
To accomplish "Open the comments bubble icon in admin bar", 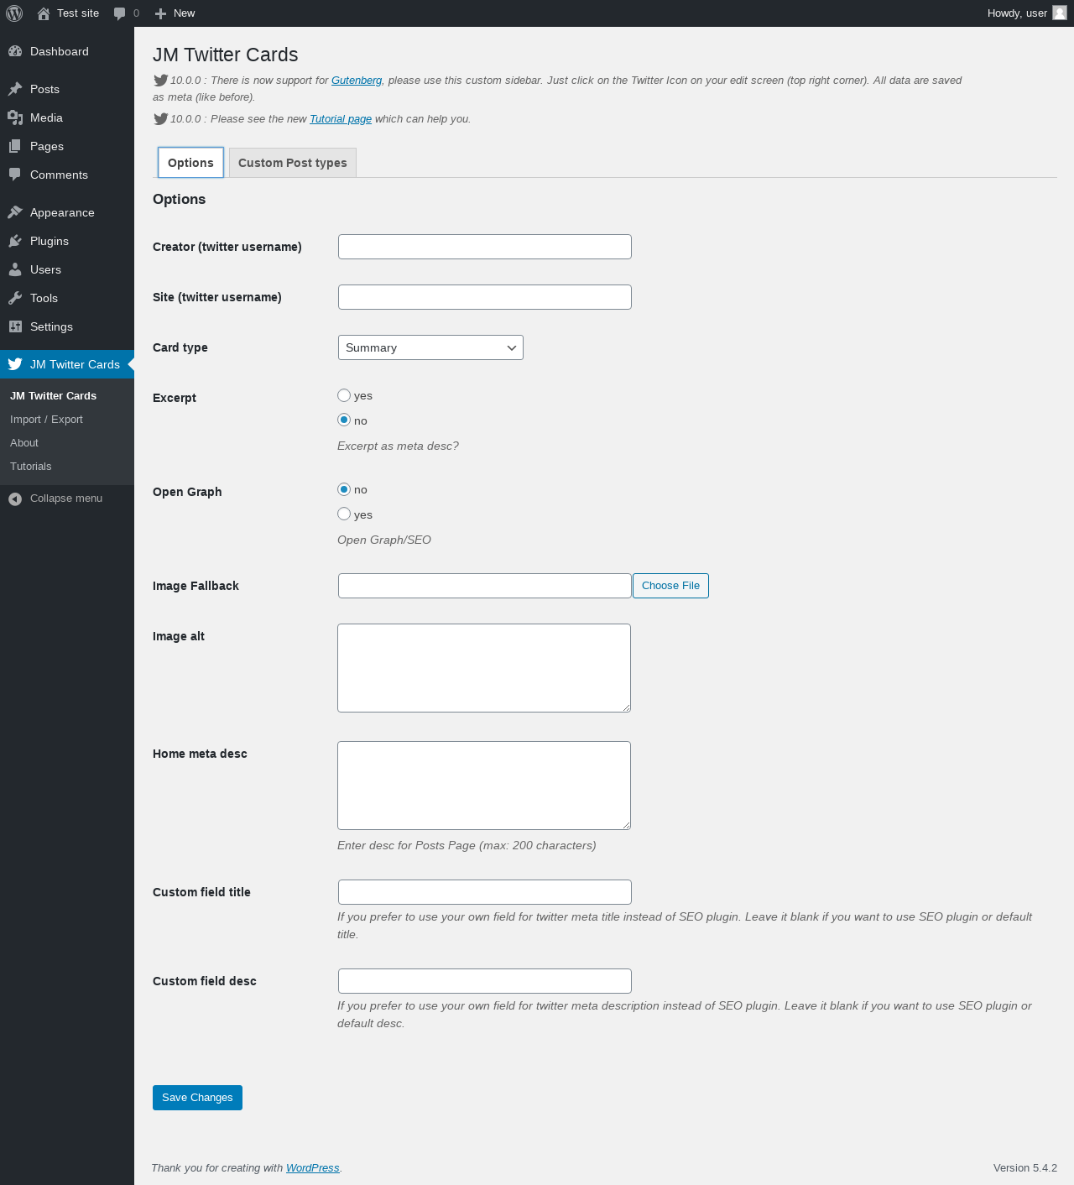I will tap(120, 13).
